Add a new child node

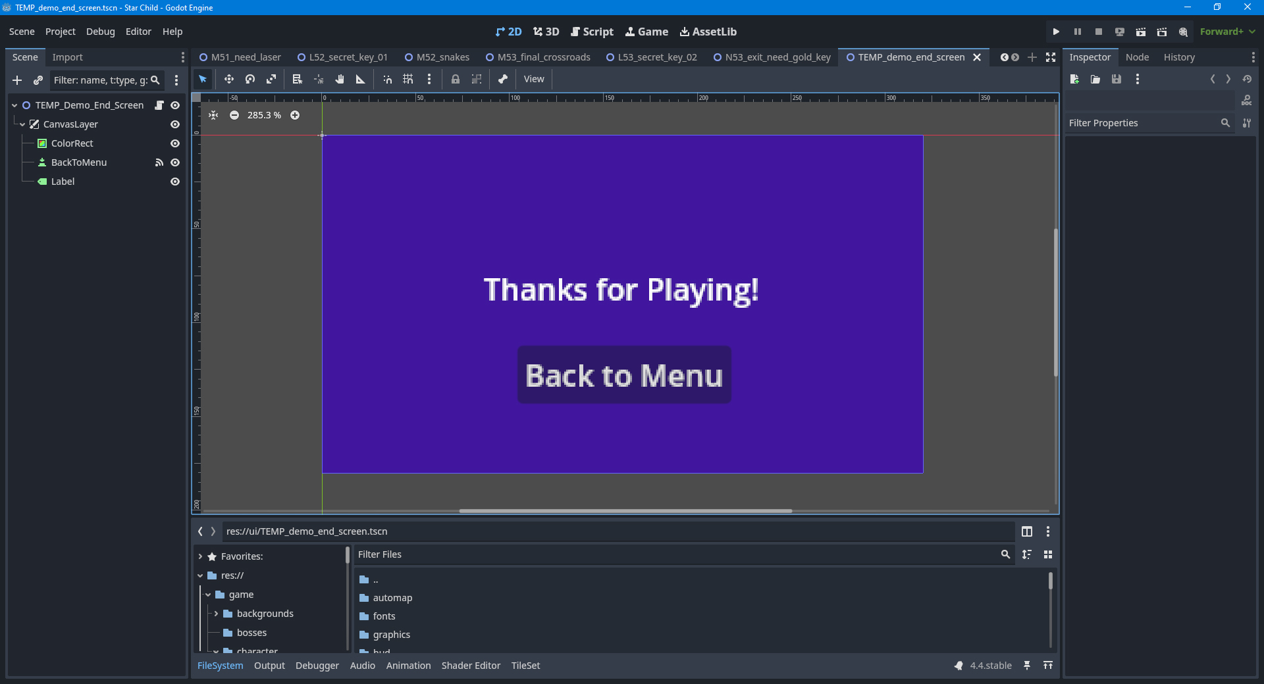[x=17, y=80]
